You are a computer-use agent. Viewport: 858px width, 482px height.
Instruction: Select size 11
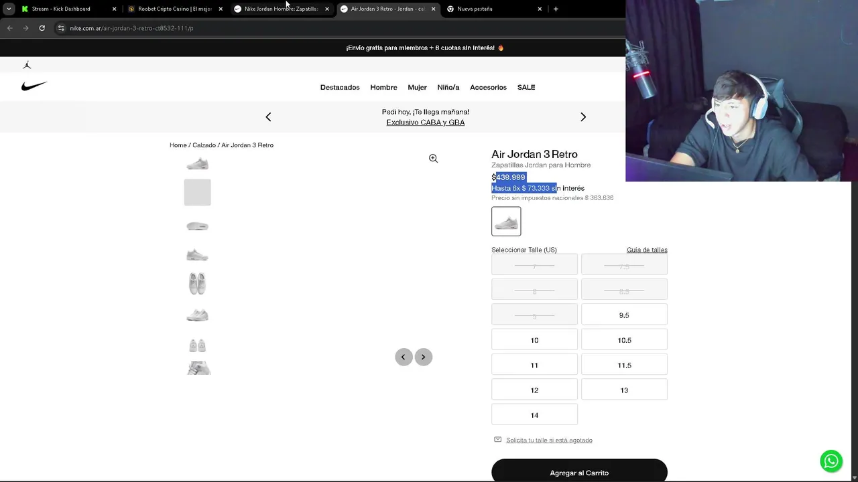534,365
